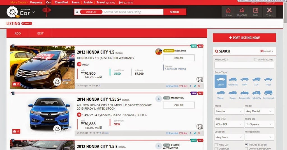
Task: Click the Search For Used Car Listing field
Action: coord(133,12)
